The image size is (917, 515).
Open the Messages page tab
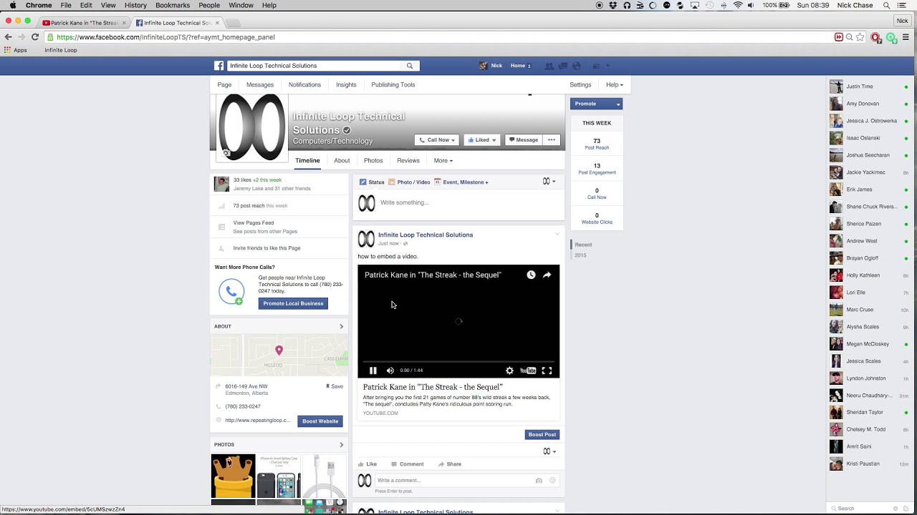[260, 84]
